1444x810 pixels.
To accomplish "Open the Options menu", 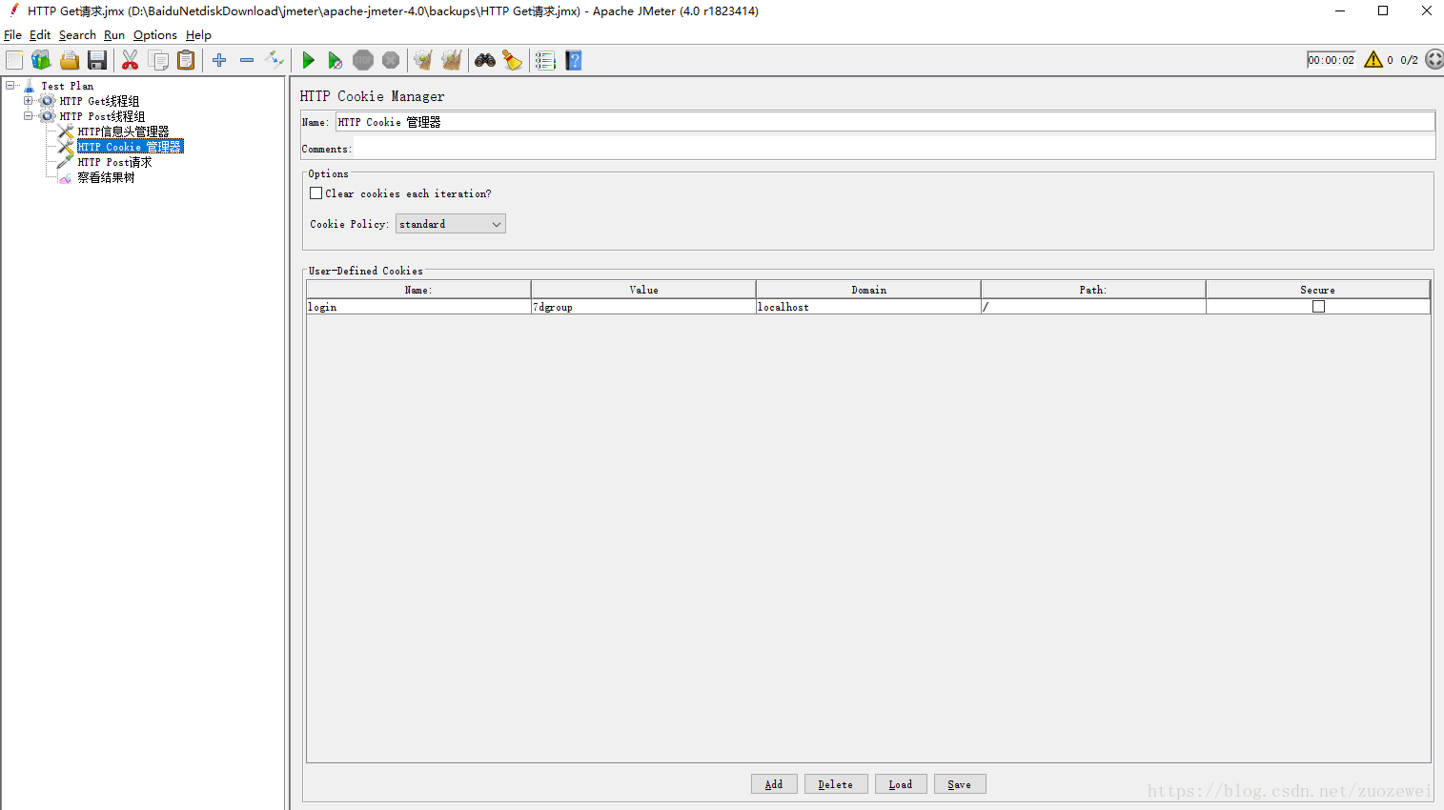I will (155, 35).
